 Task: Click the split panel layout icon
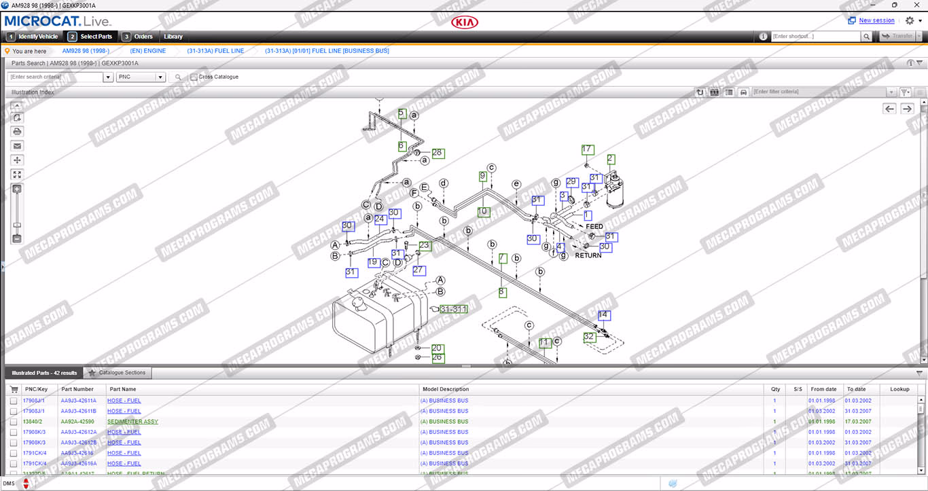coord(729,92)
